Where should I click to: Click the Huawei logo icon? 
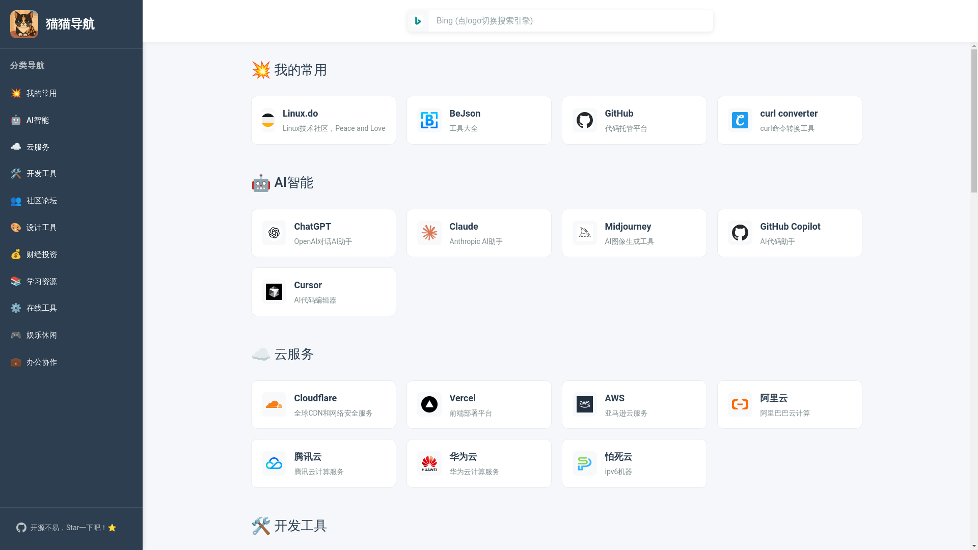click(429, 463)
